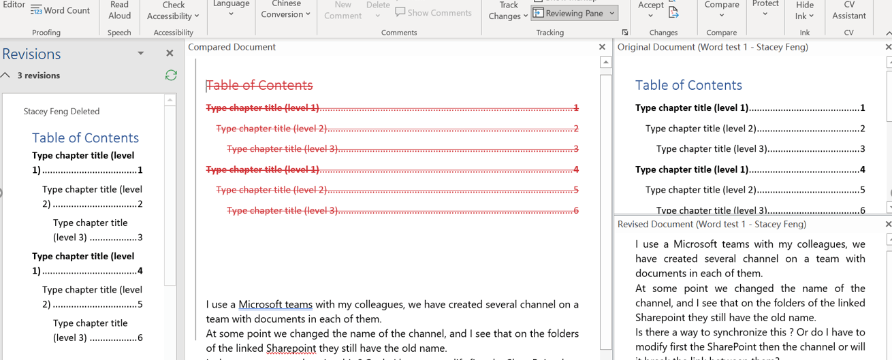This screenshot has height=360, width=892.
Task: Close the Revisions pane
Action: (x=170, y=53)
